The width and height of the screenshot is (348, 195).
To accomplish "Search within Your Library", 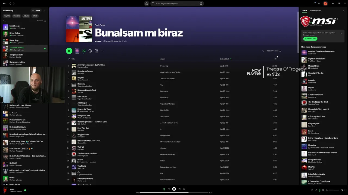I will coord(4,21).
